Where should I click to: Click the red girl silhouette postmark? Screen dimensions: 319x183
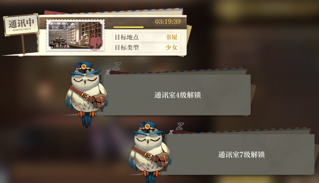tap(95, 42)
